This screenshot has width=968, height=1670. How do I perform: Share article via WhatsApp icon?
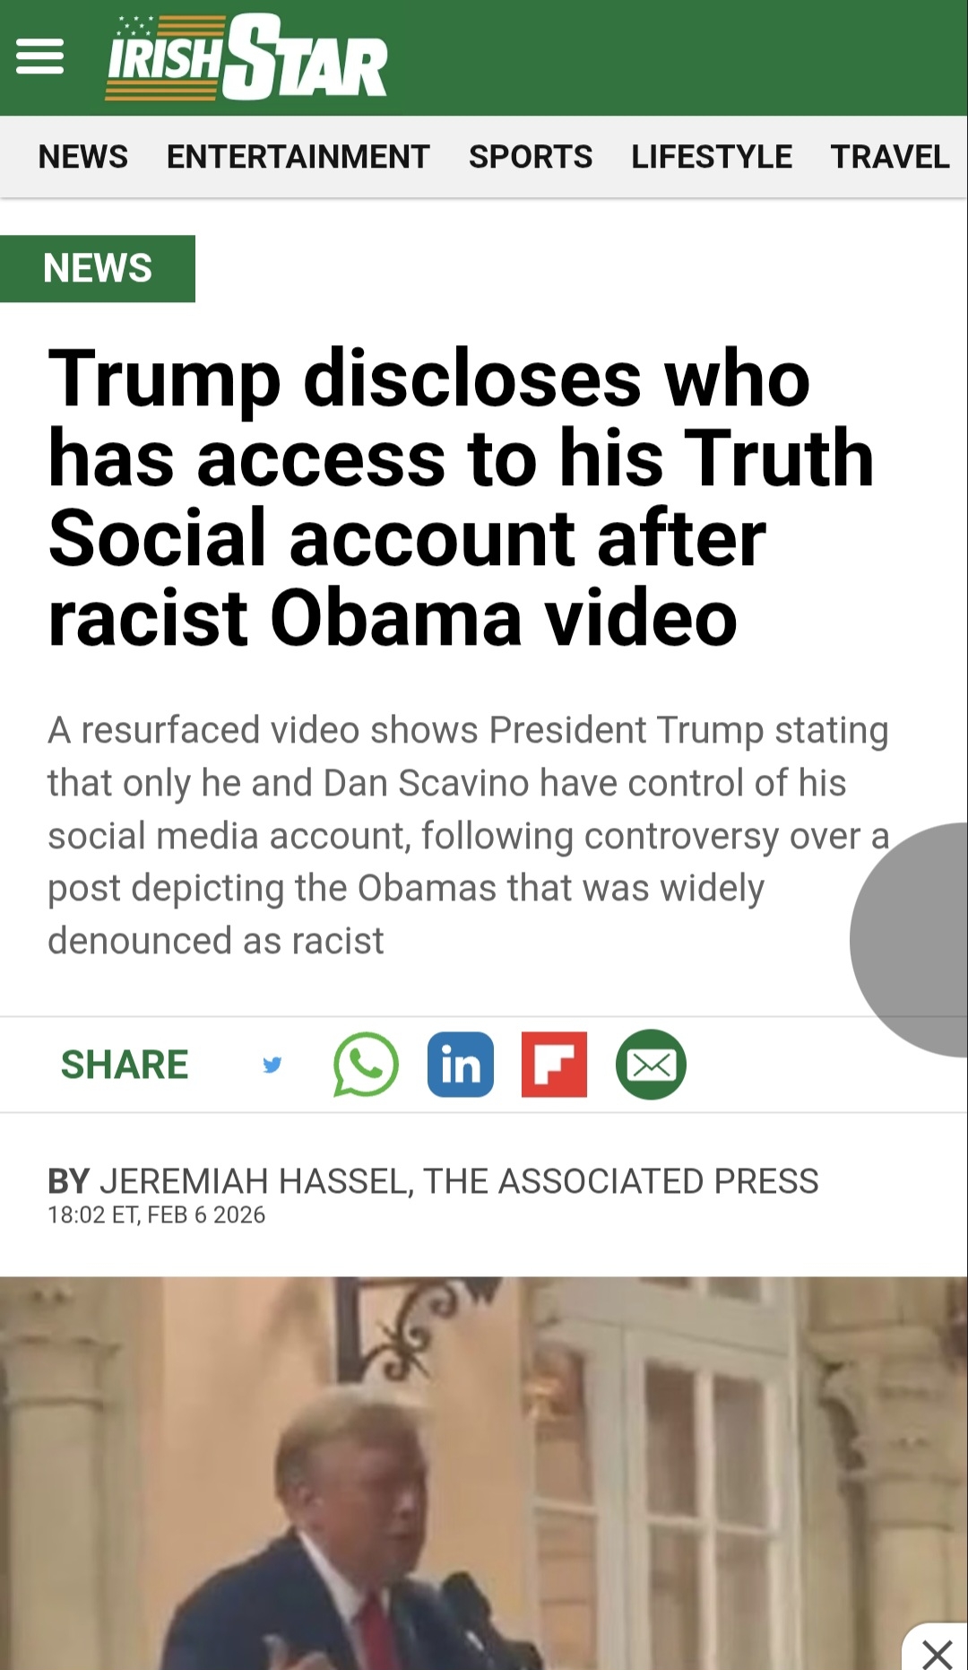[x=366, y=1065]
